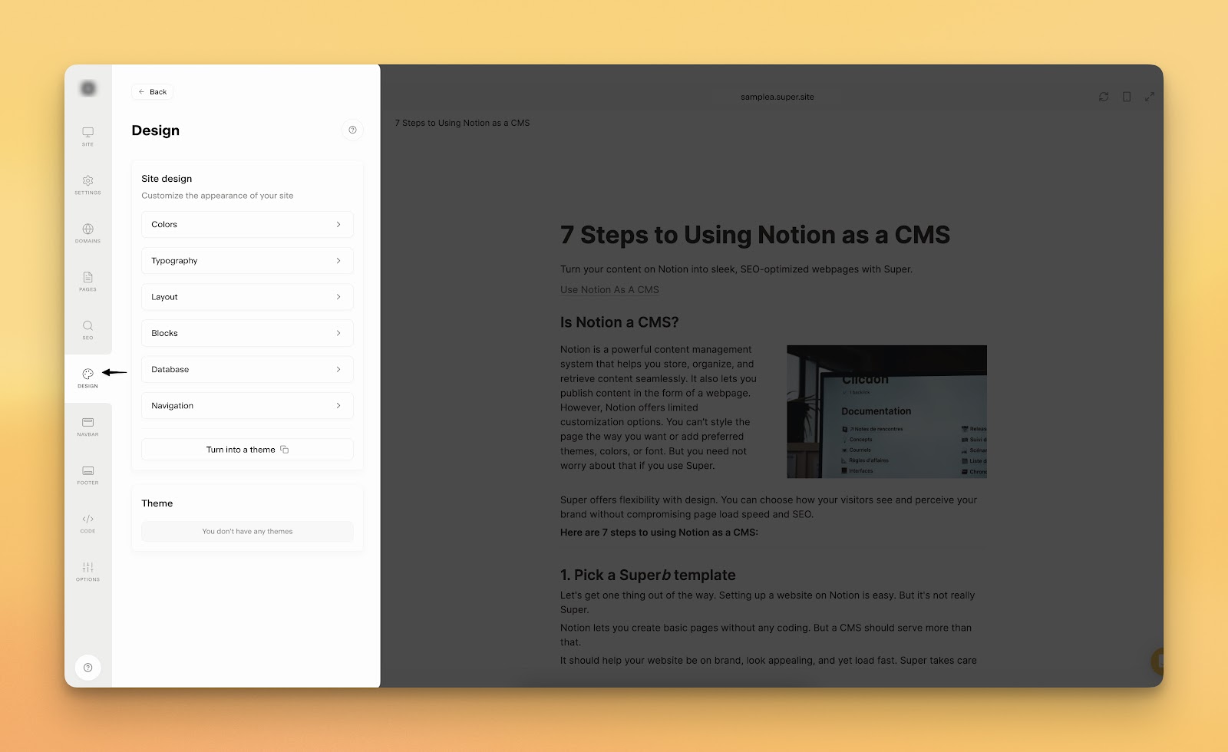Open the Site section in sidebar
This screenshot has height=752, width=1228.
coord(88,136)
